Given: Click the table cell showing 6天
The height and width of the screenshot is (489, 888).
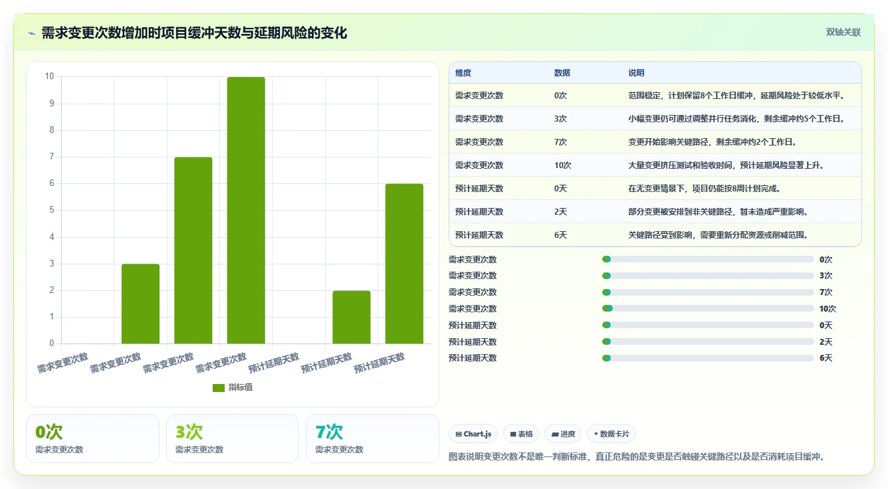Looking at the screenshot, I should pyautogui.click(x=560, y=235).
